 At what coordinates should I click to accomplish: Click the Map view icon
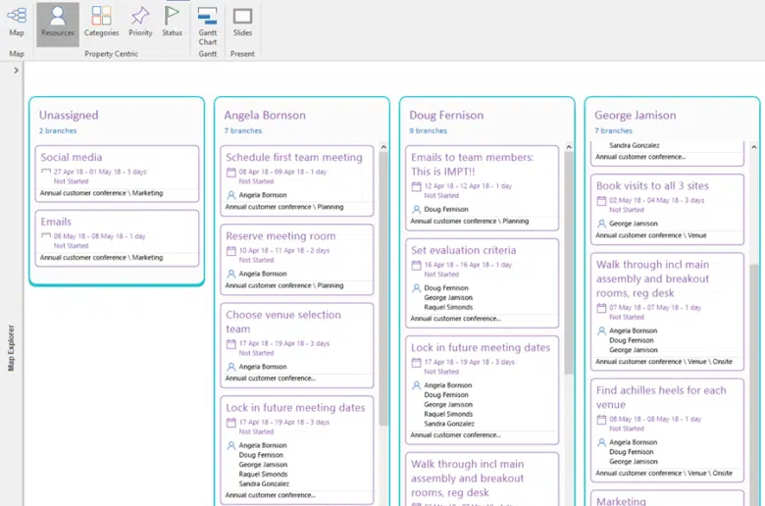(17, 20)
